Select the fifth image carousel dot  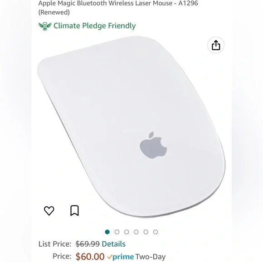(x=146, y=232)
